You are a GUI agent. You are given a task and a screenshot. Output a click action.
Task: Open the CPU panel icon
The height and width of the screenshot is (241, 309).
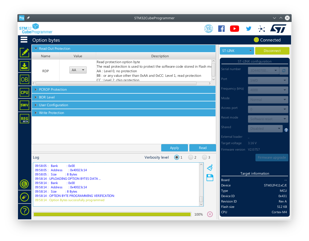tap(24, 92)
